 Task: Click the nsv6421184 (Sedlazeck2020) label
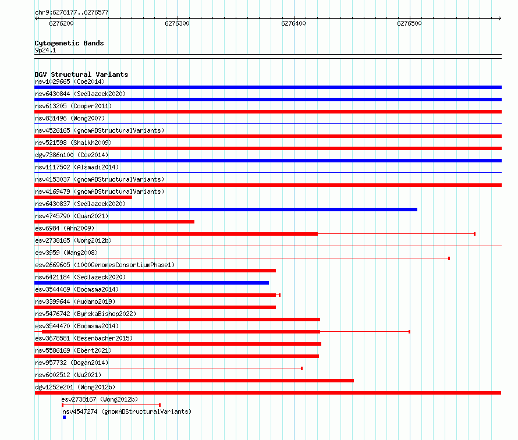[80, 277]
